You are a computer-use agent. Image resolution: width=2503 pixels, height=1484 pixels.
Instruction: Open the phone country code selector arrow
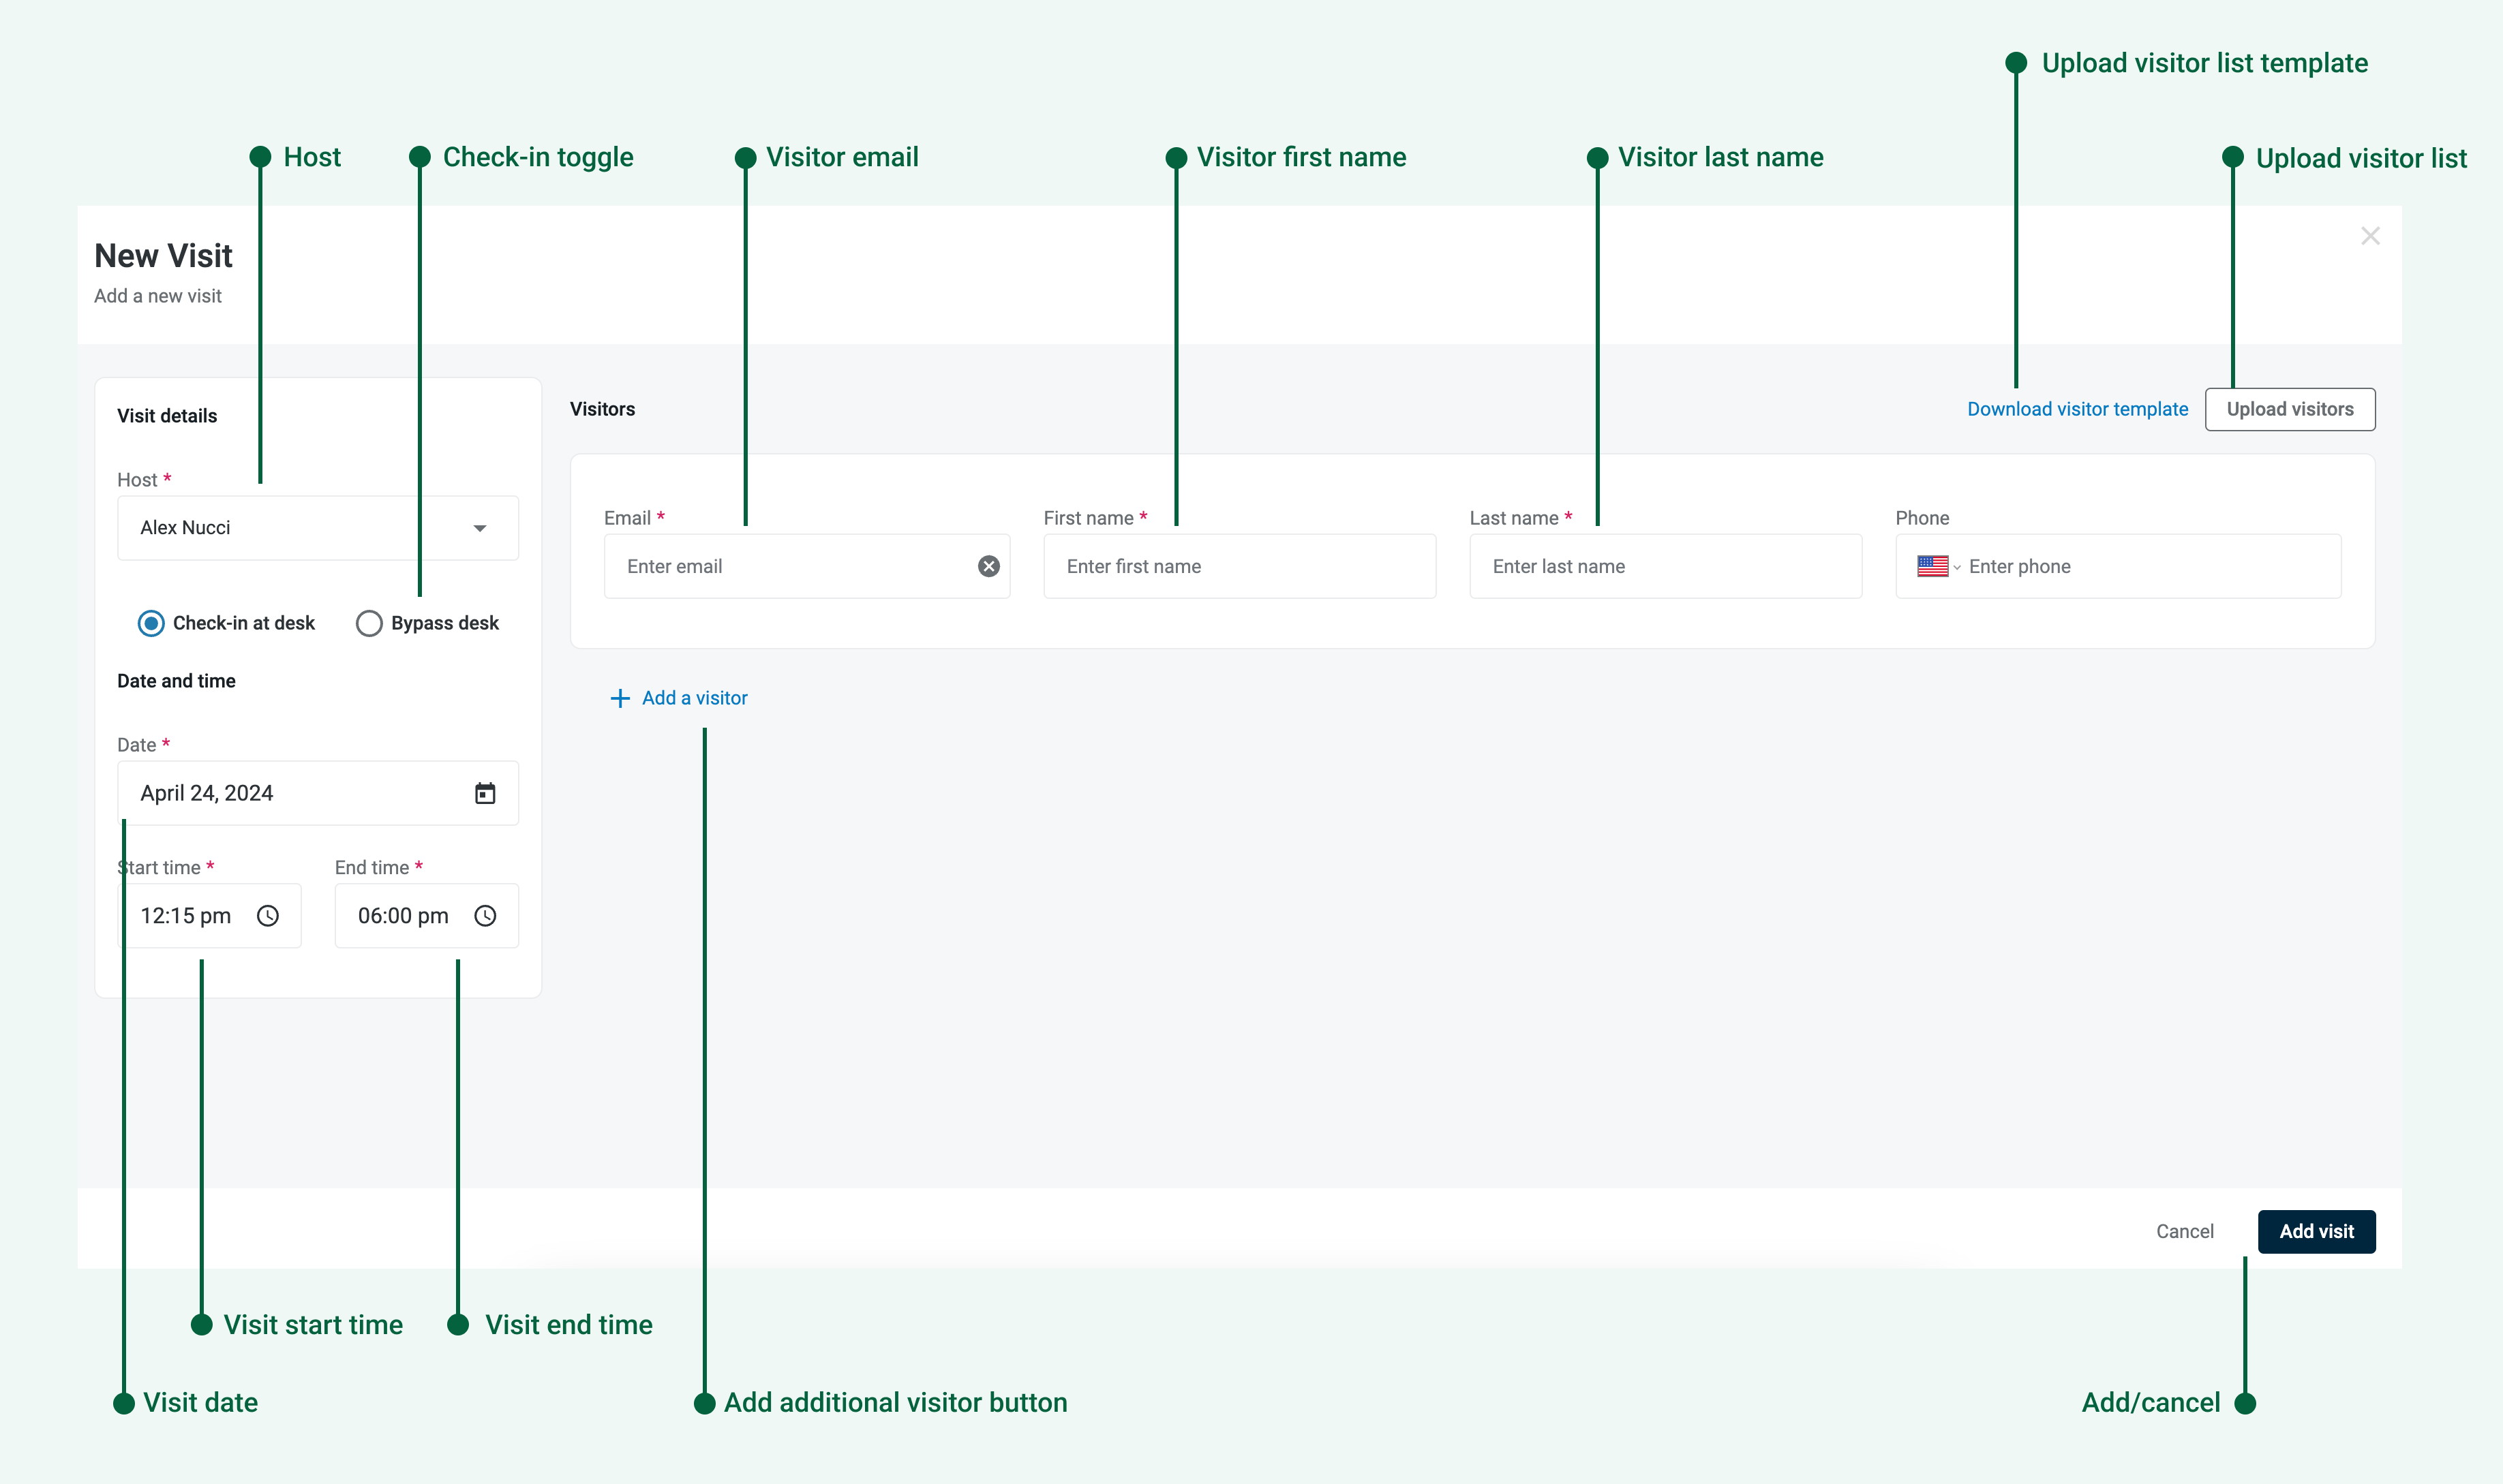pyautogui.click(x=1957, y=567)
